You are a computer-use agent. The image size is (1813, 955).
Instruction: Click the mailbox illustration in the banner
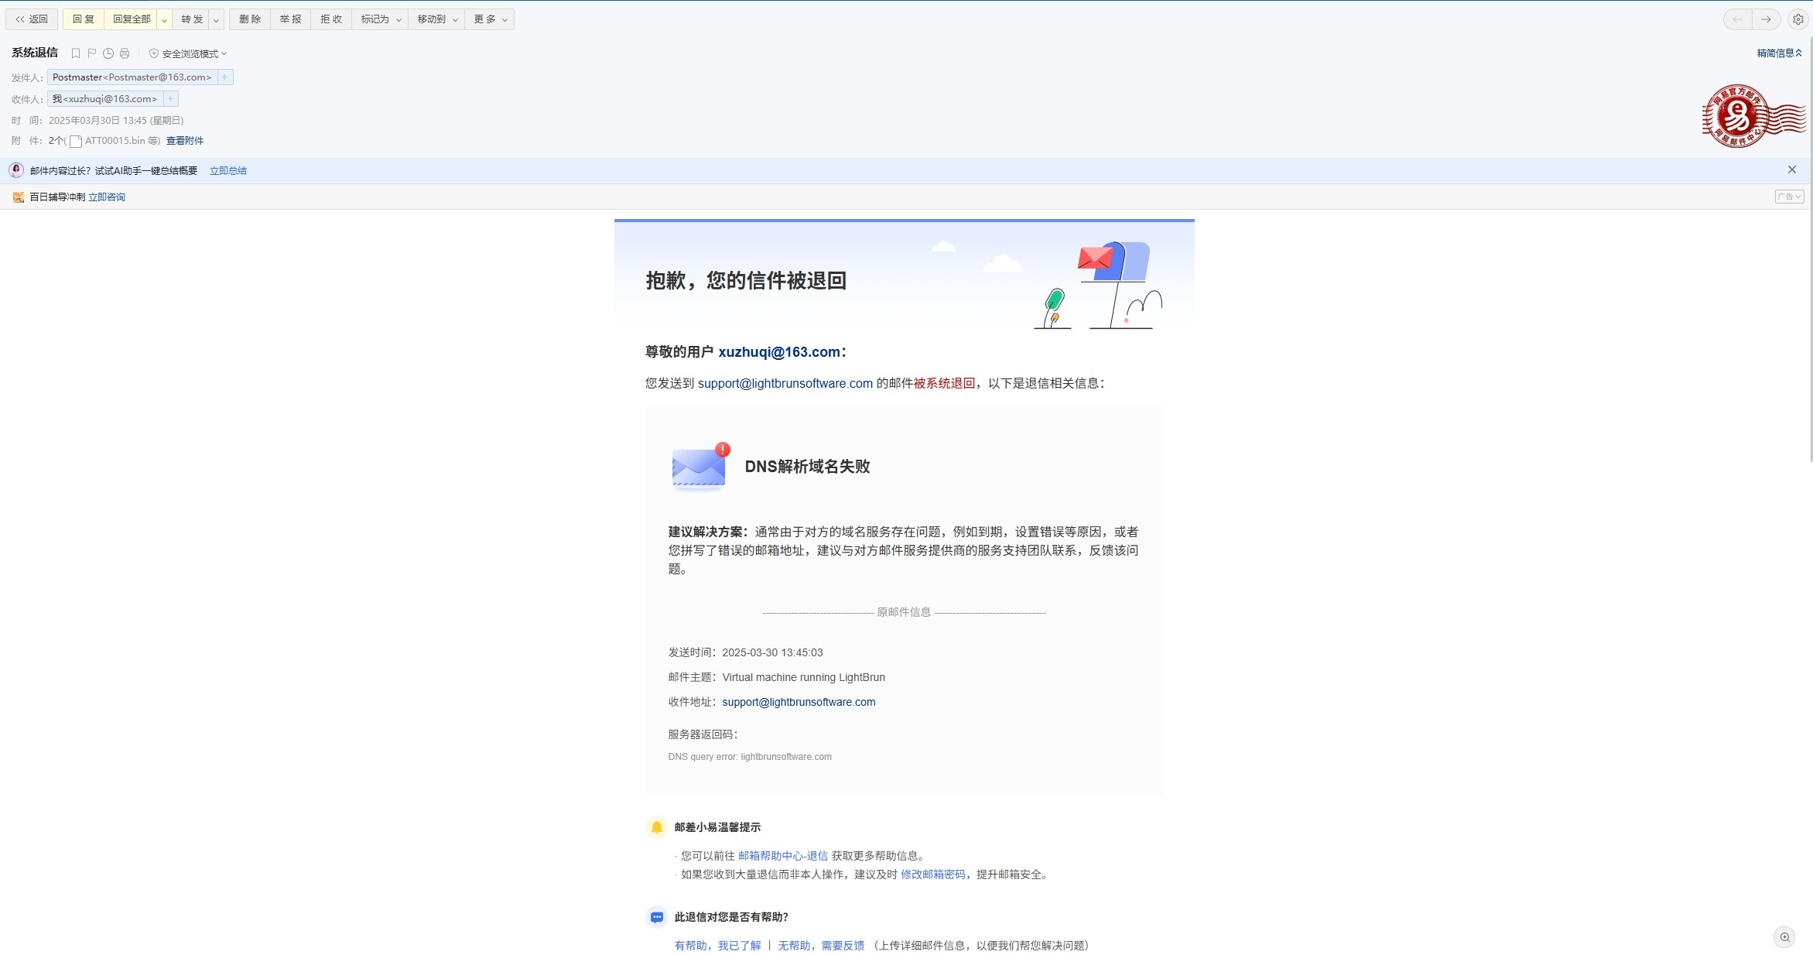click(1100, 285)
